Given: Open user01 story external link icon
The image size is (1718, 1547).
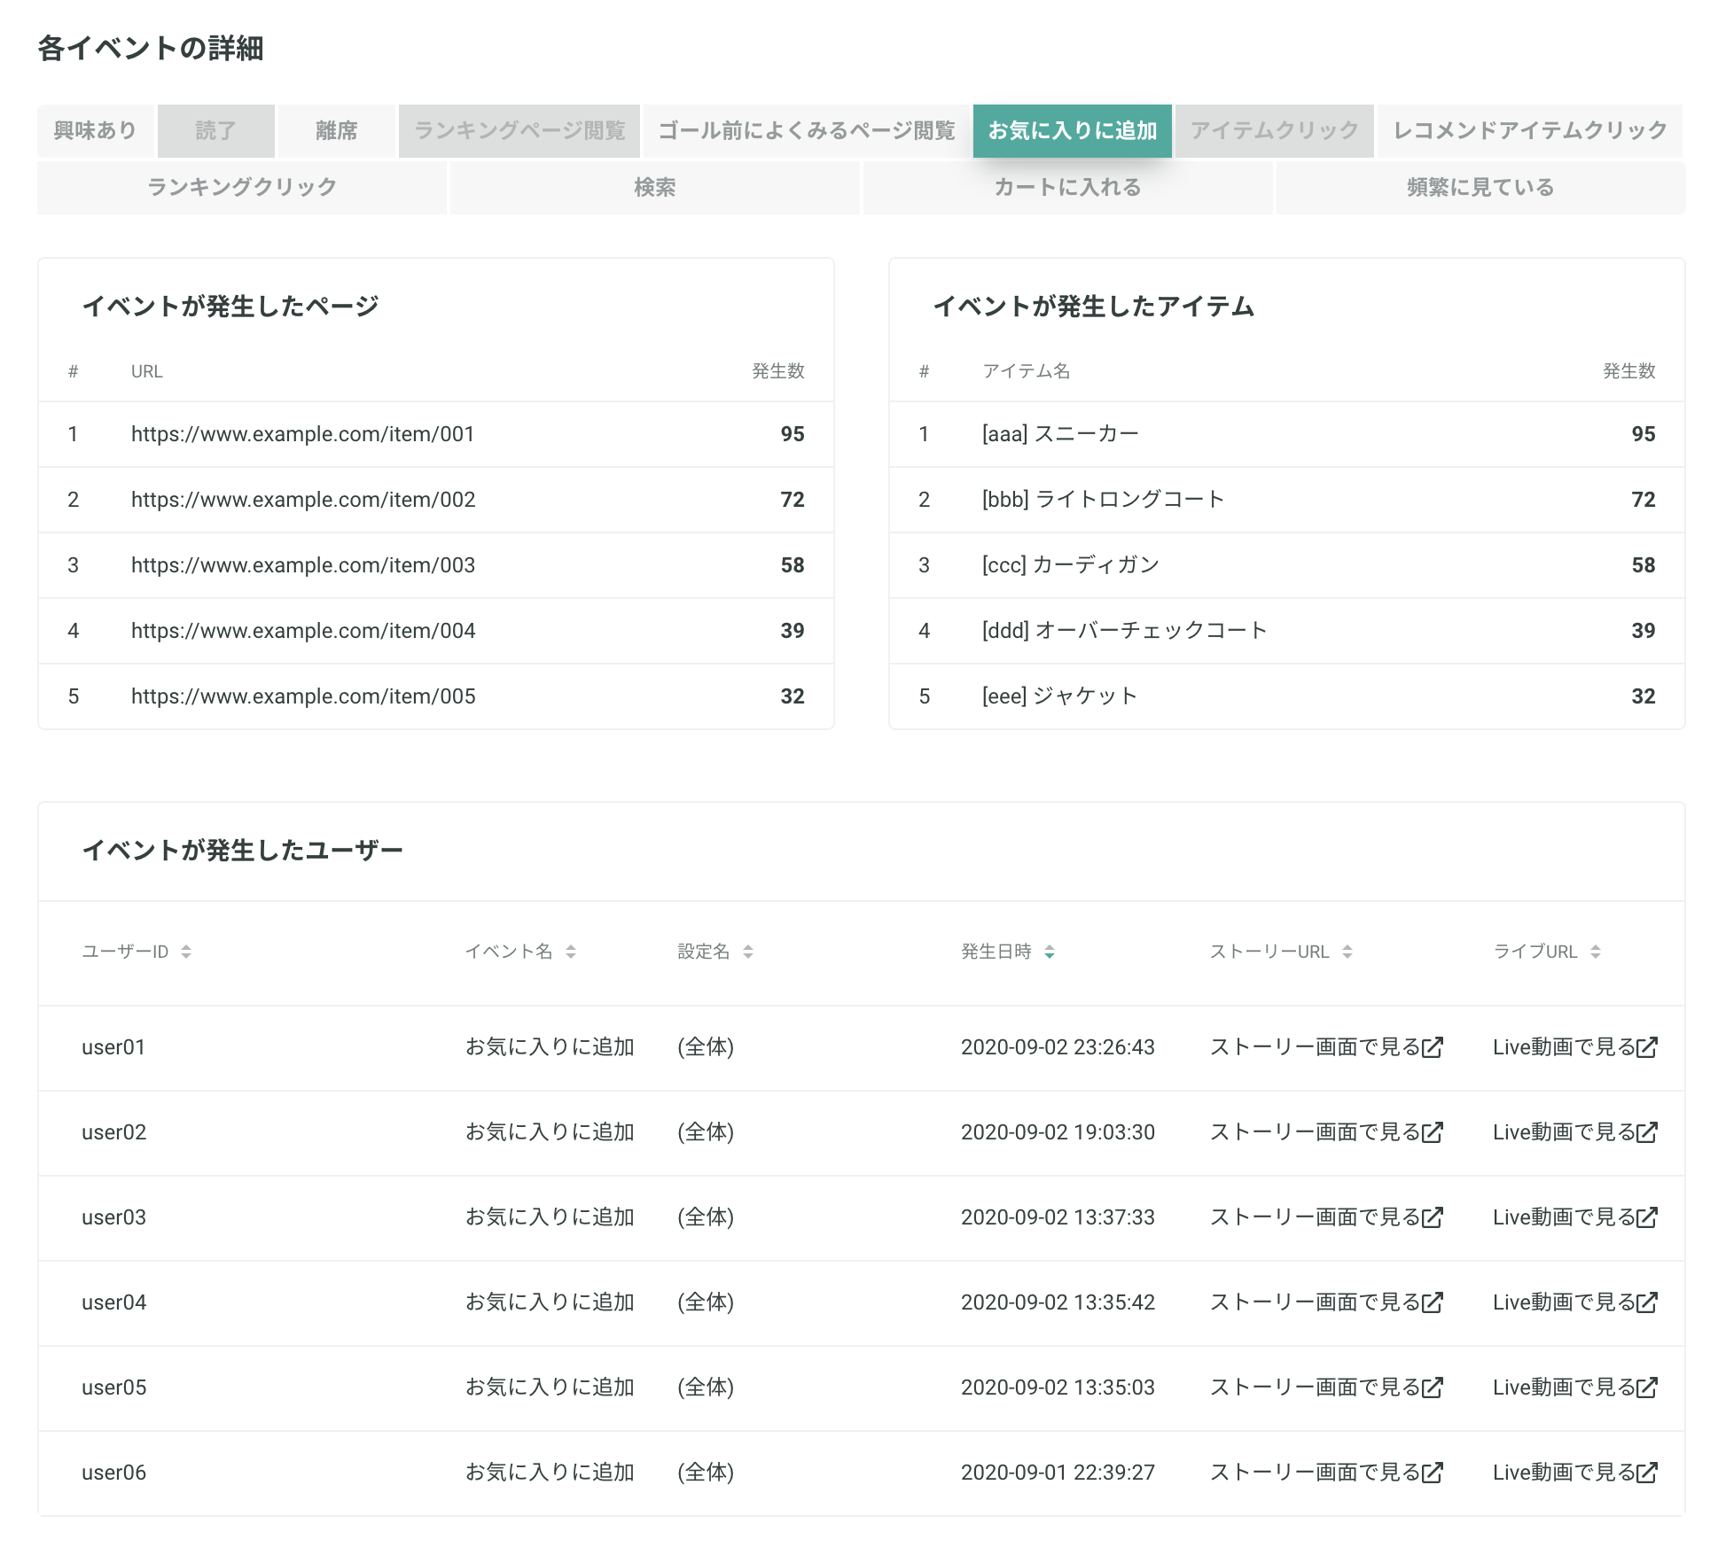Looking at the screenshot, I should click(1433, 1047).
